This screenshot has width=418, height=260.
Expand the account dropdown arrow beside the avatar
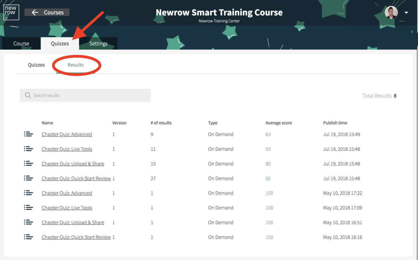(406, 13)
